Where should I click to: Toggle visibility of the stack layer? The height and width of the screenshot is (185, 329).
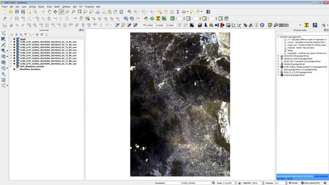coord(14,39)
